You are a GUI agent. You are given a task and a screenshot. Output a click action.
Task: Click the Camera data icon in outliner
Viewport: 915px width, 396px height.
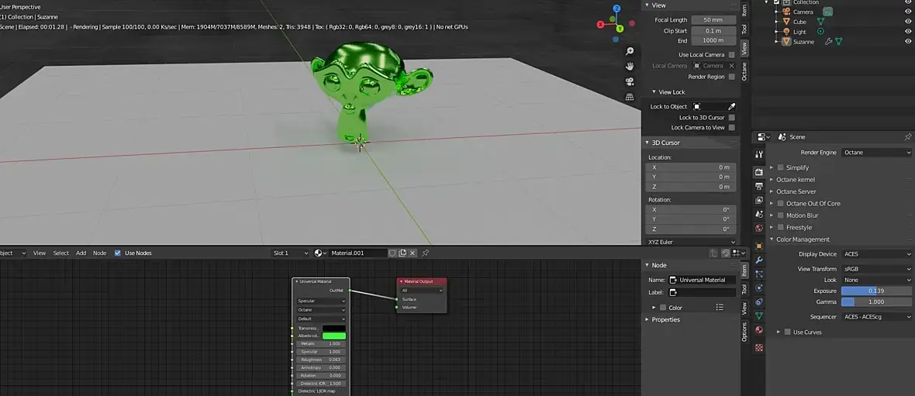[x=828, y=12]
